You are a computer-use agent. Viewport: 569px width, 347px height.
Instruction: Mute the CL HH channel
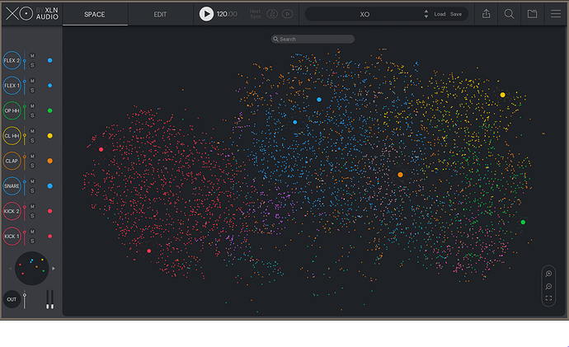32,131
